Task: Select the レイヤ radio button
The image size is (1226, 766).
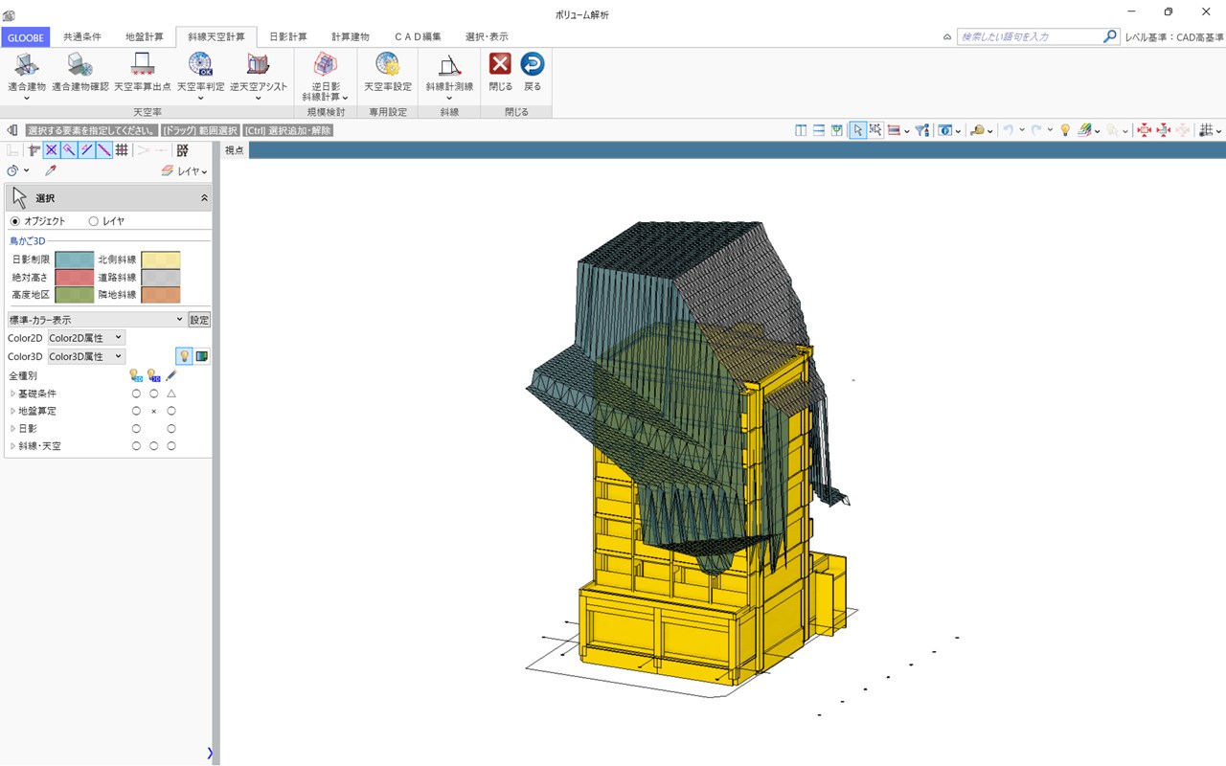Action: coord(93,221)
